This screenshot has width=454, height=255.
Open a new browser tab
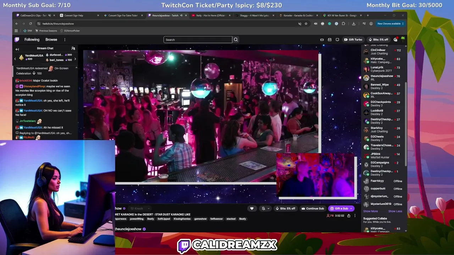coord(368,16)
